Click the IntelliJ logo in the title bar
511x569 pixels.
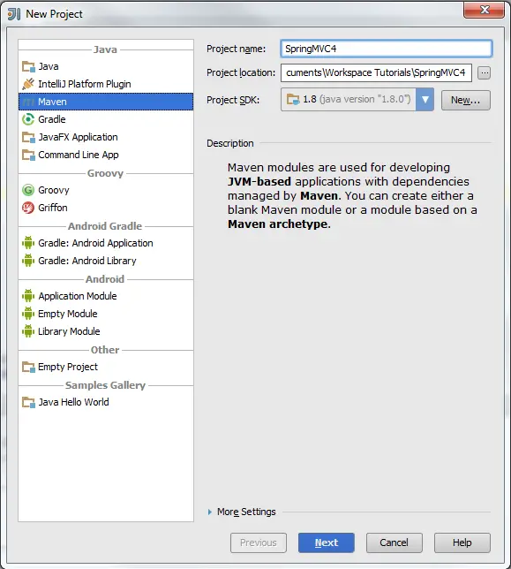(14, 14)
